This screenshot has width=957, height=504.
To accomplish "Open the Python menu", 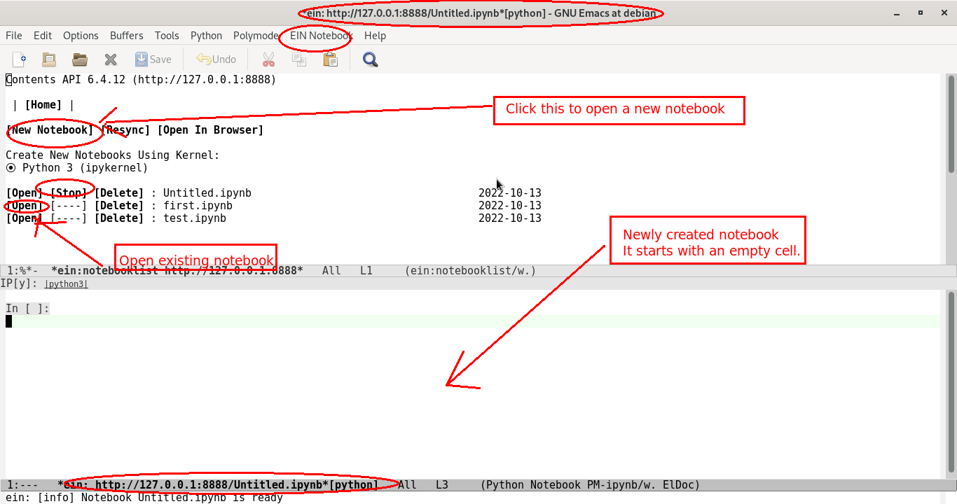I will coord(206,36).
